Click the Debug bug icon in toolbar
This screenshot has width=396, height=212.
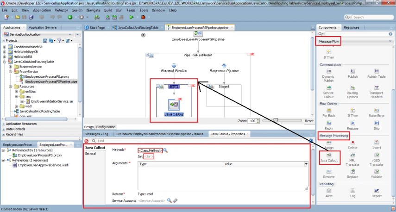pyautogui.click(x=143, y=17)
